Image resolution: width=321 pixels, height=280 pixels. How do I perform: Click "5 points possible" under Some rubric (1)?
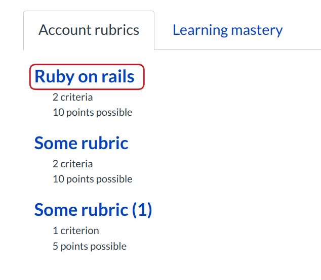(89, 246)
